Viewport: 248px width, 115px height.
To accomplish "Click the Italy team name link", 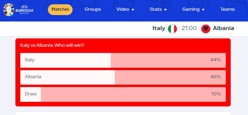I will pyautogui.click(x=159, y=28).
